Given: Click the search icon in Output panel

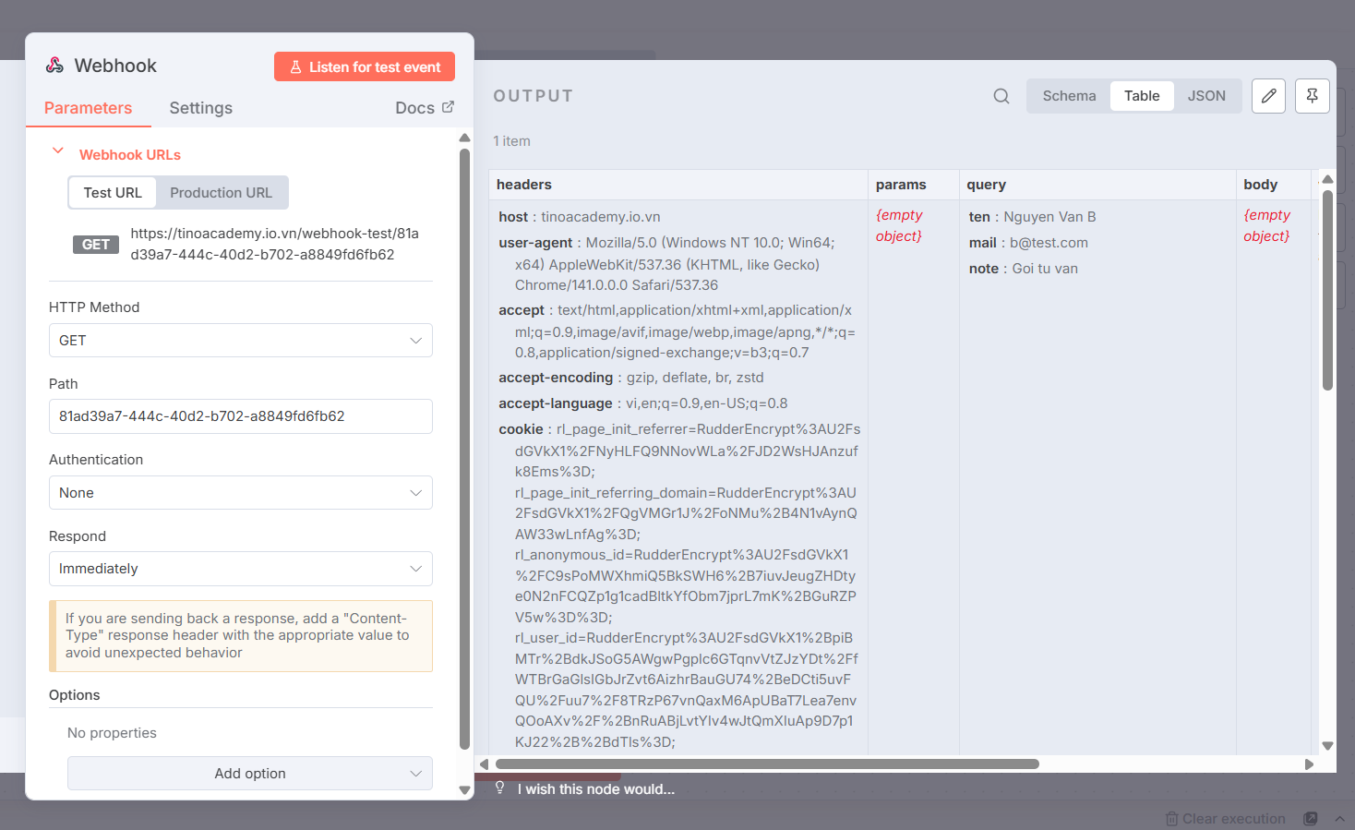Looking at the screenshot, I should (1001, 96).
